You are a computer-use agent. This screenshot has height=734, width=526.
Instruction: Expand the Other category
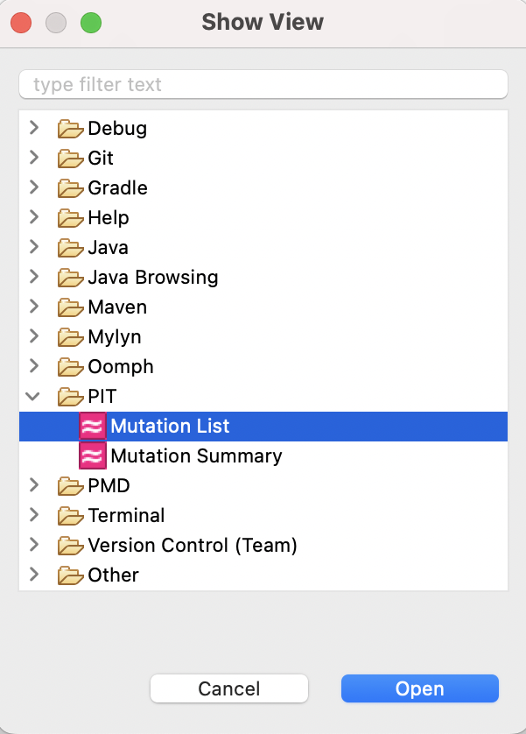(x=33, y=575)
